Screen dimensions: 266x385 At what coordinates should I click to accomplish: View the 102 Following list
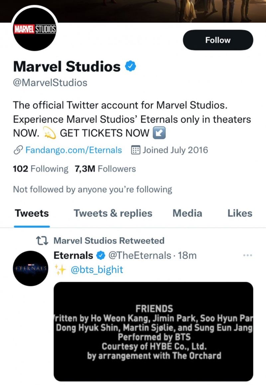pyautogui.click(x=41, y=169)
